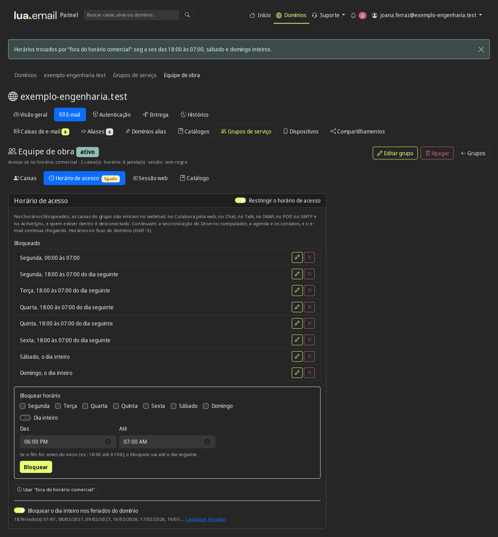Open the Cadastrar feriados link
This screenshot has height=537, width=498.
(206, 519)
